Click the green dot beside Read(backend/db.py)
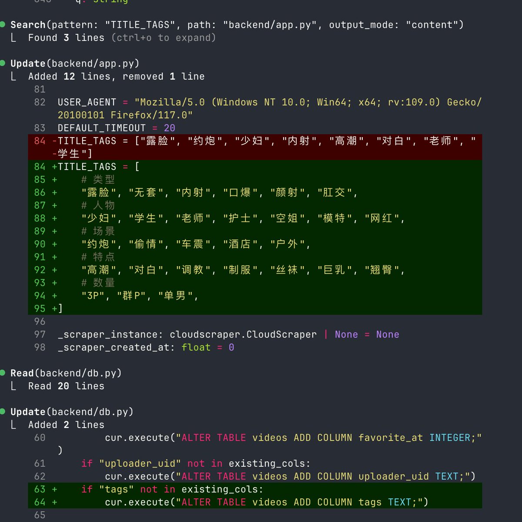This screenshot has width=522, height=522. click(2, 372)
